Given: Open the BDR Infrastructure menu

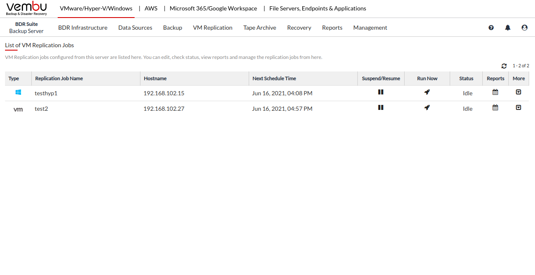Looking at the screenshot, I should [x=83, y=28].
